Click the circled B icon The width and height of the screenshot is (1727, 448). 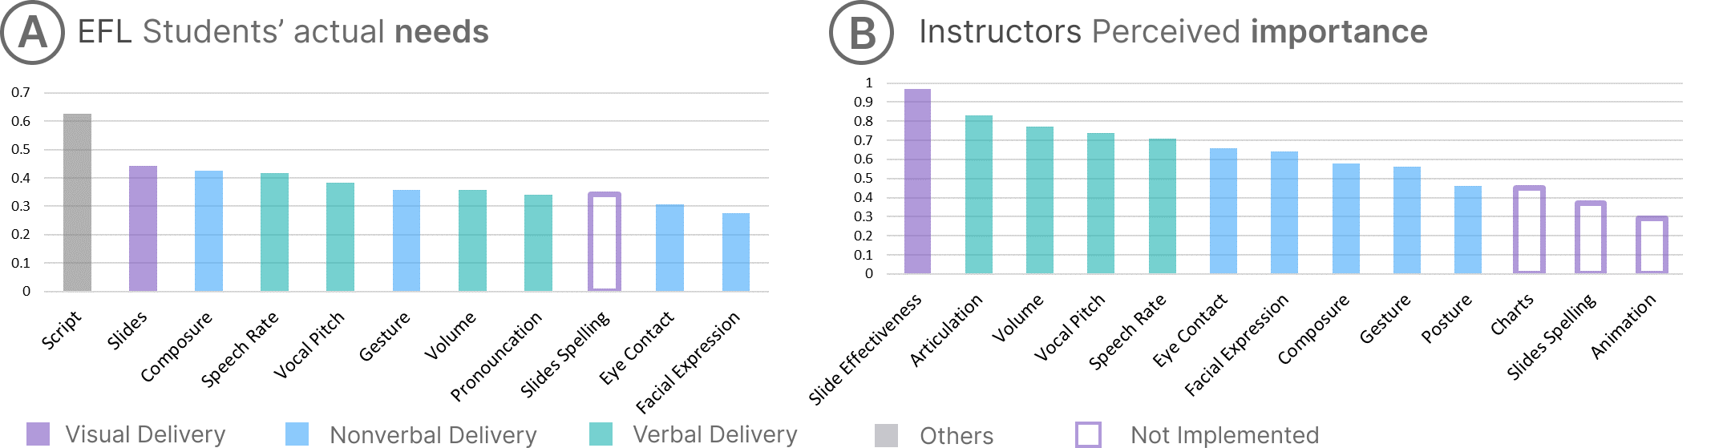tap(861, 33)
